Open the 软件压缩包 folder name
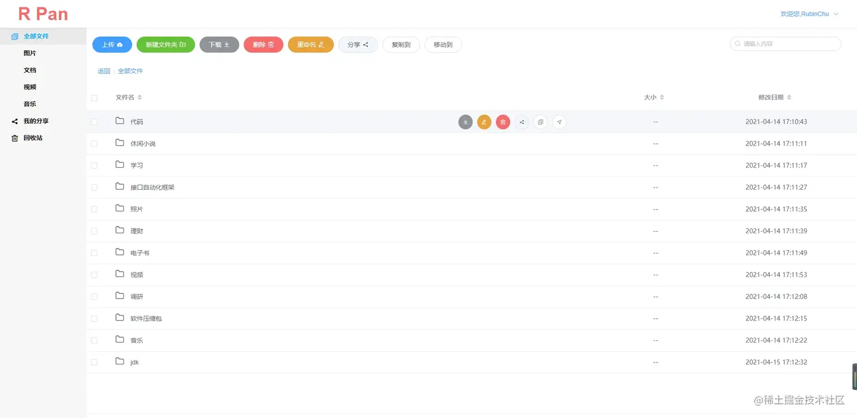 point(146,318)
